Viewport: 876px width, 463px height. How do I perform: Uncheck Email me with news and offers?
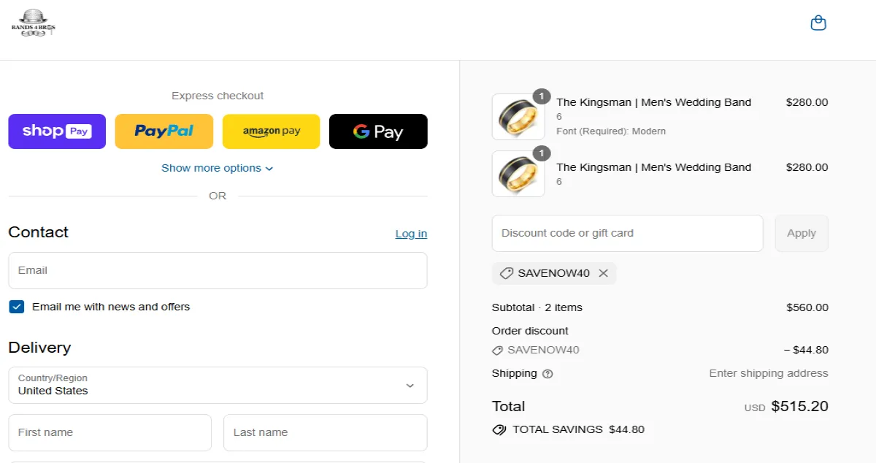pyautogui.click(x=17, y=307)
